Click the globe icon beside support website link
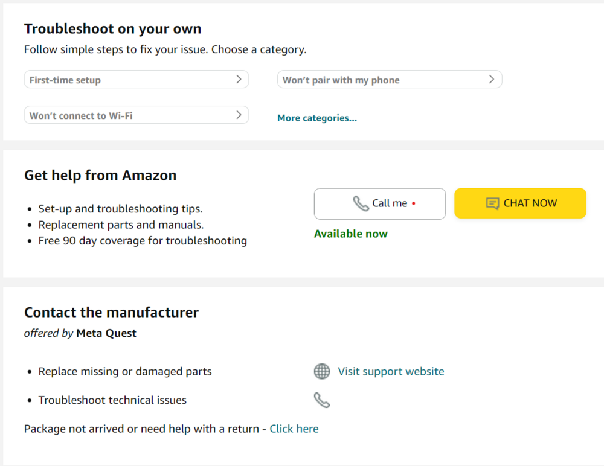604x466 pixels. click(322, 371)
